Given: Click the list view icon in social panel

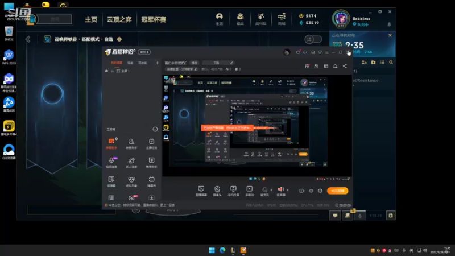Looking at the screenshot, I should (x=382, y=62).
